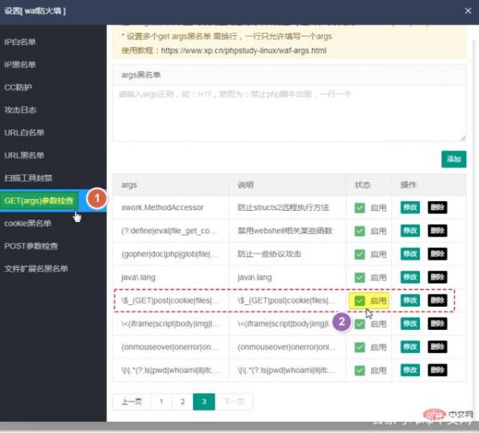Grab the textarea resize handle
Image resolution: width=479 pixels, height=433 pixels.
463,138
